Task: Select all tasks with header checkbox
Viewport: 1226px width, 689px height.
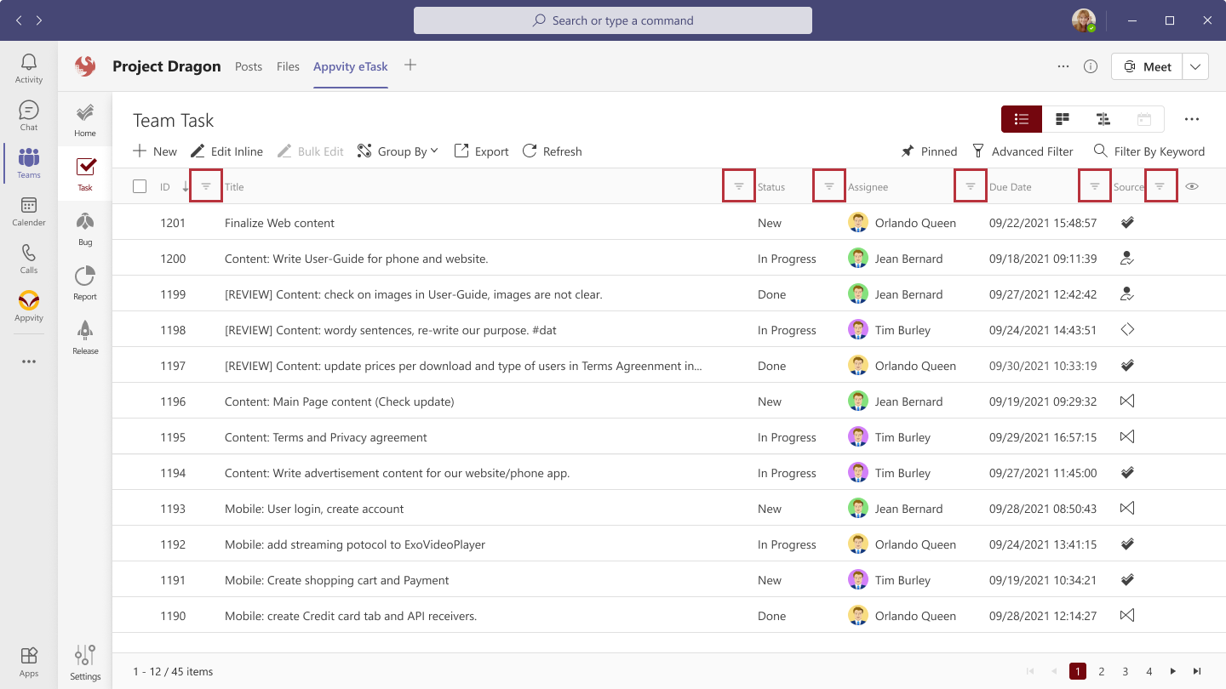Action: point(140,185)
